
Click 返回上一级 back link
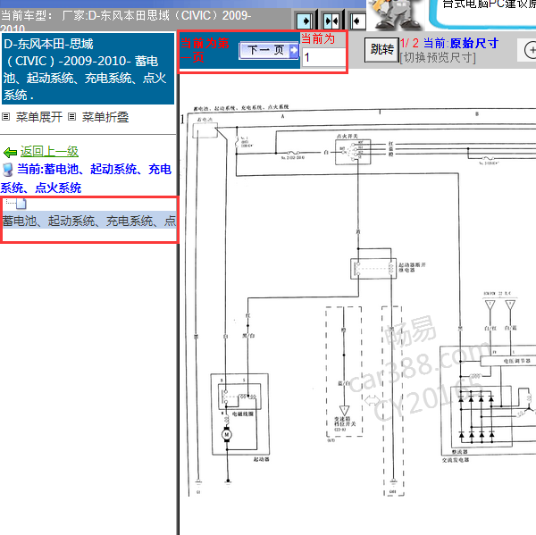49,152
